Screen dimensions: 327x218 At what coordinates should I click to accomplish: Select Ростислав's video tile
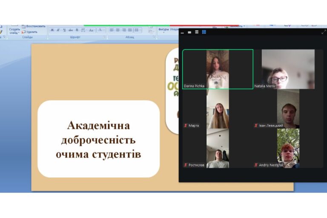click(218, 148)
